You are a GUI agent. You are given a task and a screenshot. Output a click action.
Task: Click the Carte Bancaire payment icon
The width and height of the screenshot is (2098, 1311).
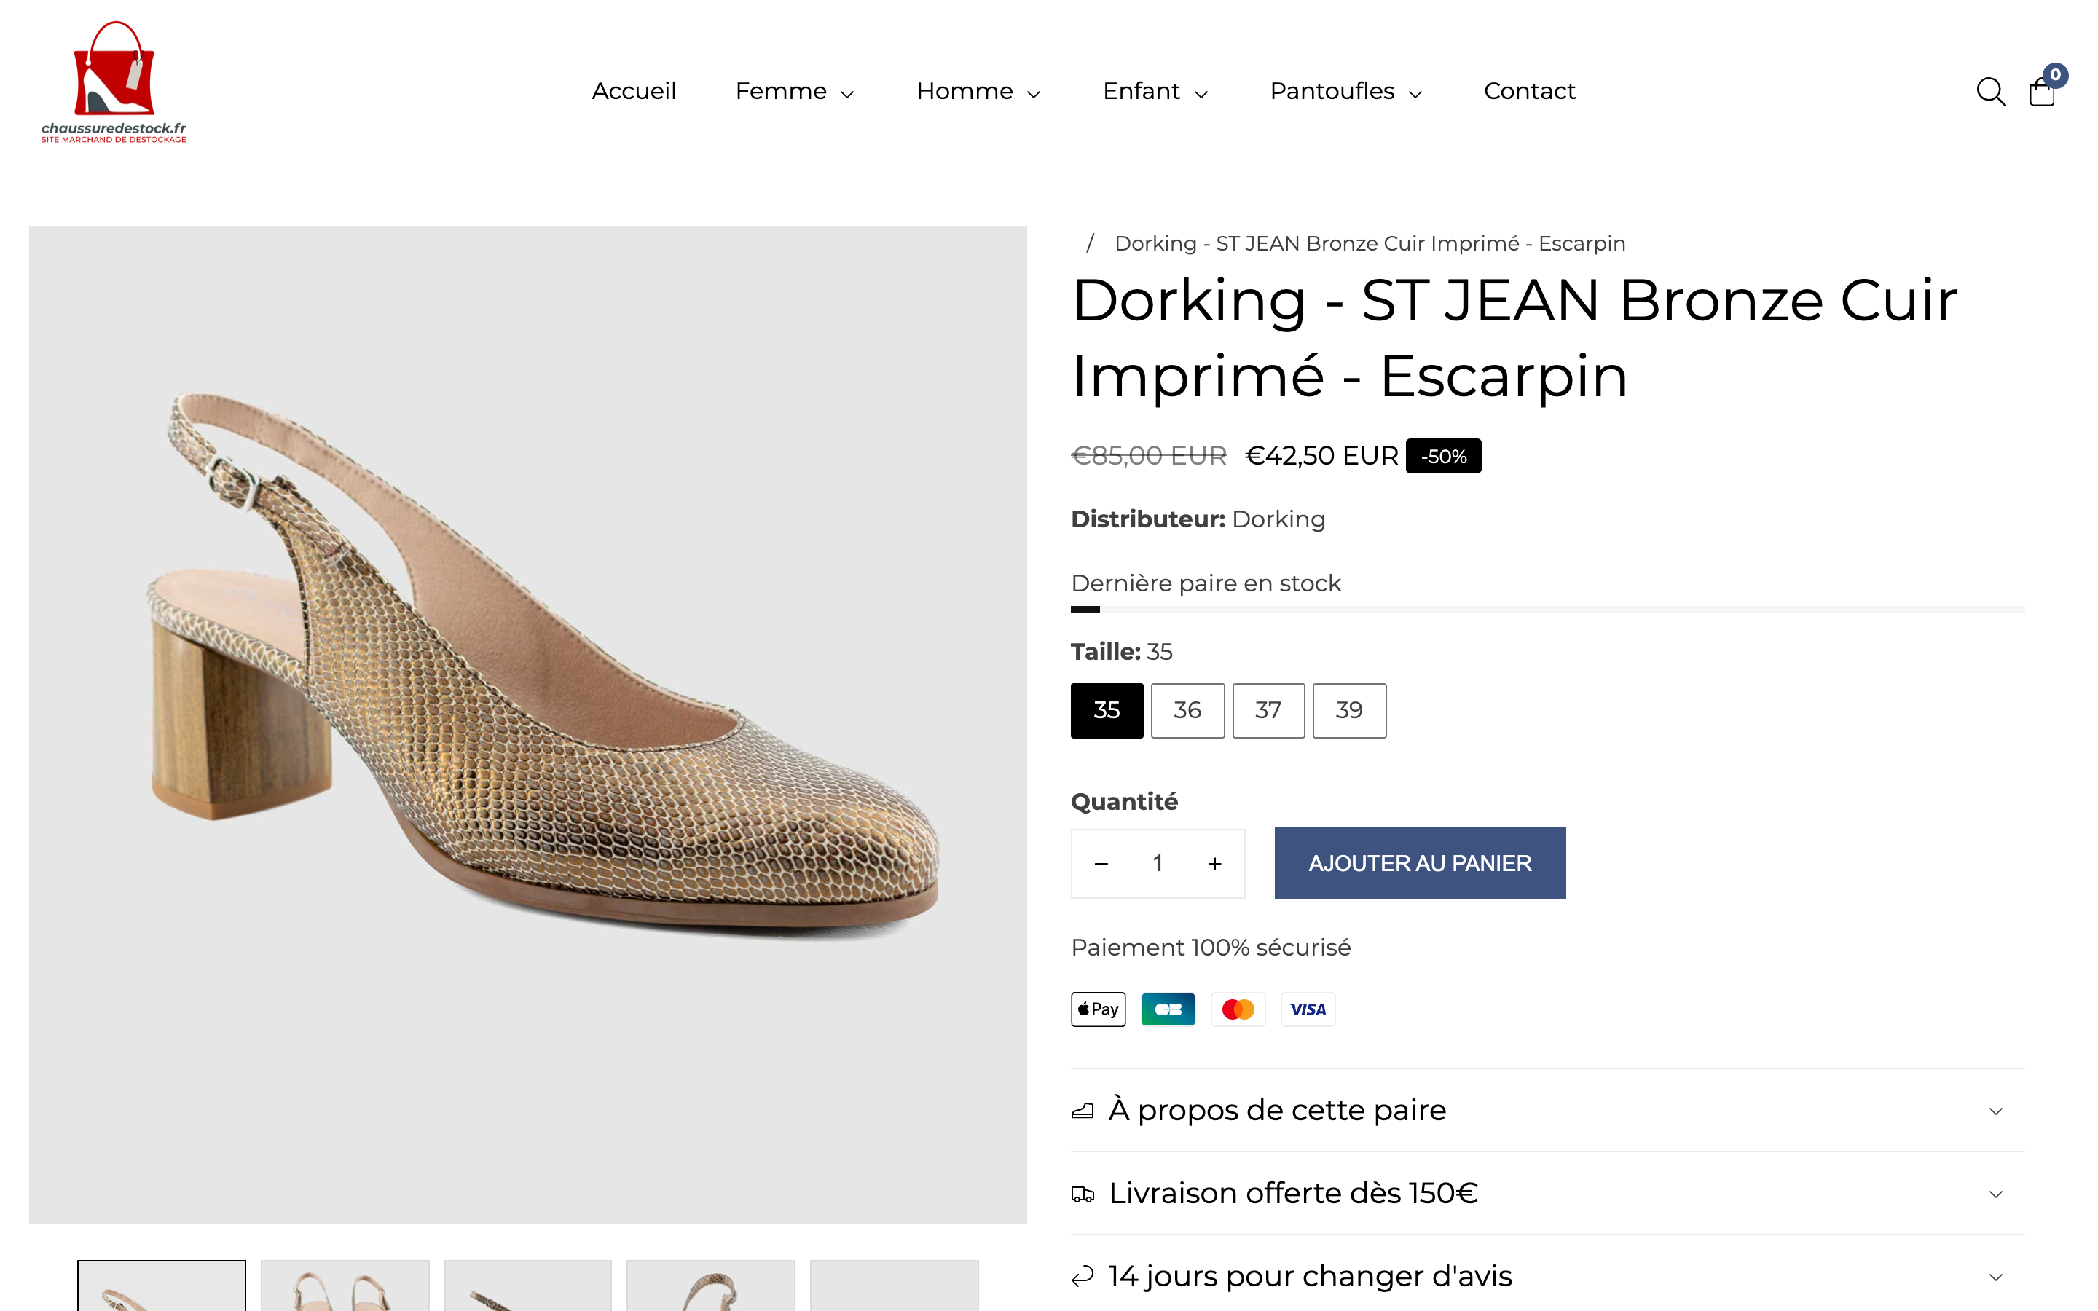[1168, 1009]
